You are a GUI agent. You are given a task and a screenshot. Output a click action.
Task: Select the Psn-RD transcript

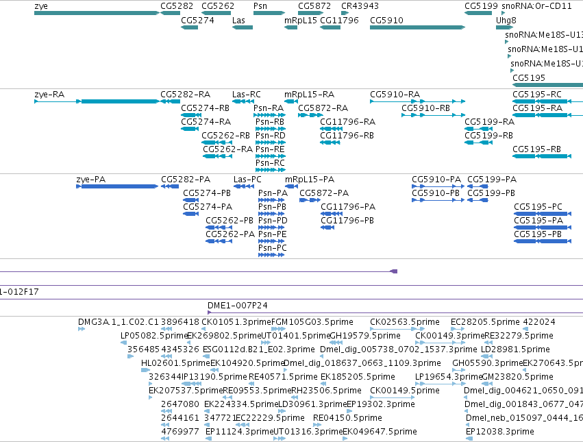[271, 143]
